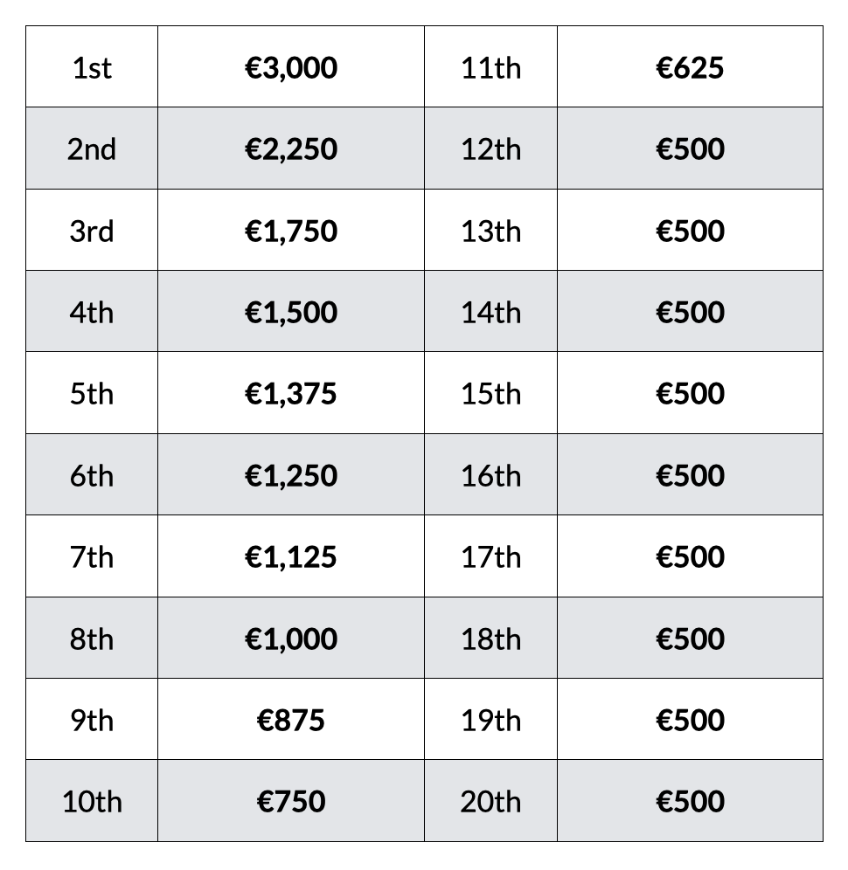Select the €3,000 prize amount
The image size is (848, 870).
click(x=291, y=67)
